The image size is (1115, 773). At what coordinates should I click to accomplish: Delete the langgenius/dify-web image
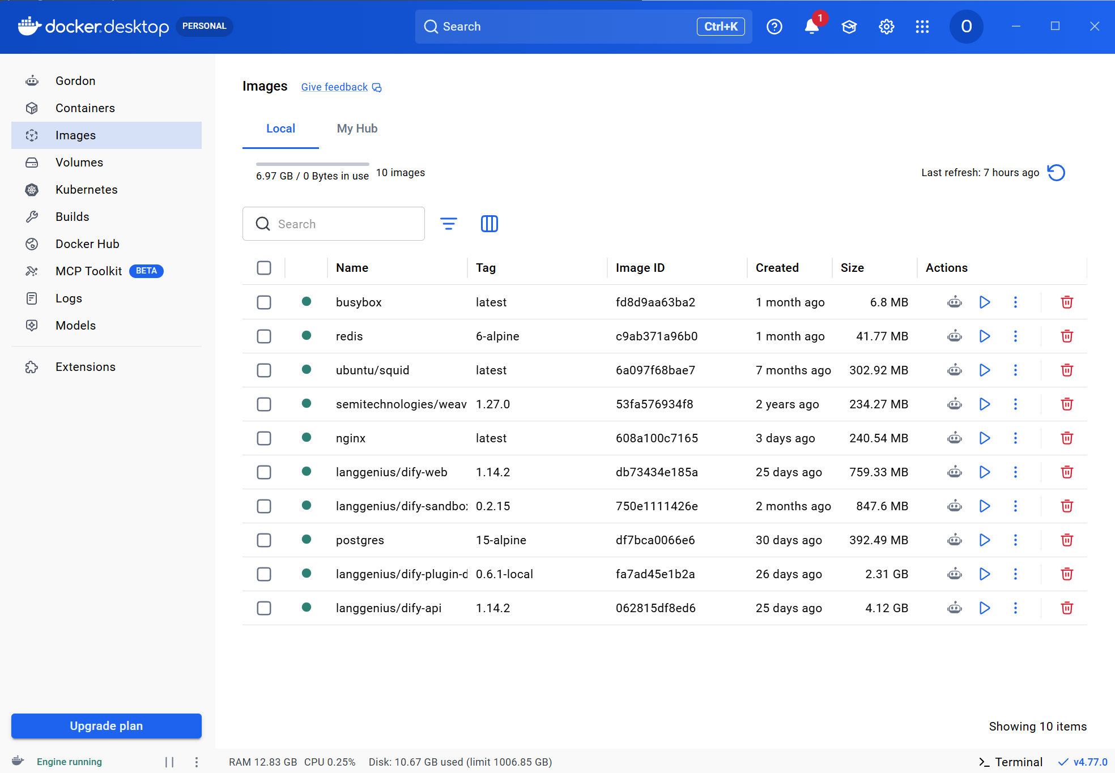[x=1067, y=472]
